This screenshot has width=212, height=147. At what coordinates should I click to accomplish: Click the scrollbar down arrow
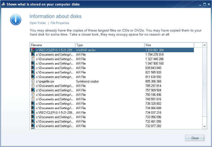205,127
